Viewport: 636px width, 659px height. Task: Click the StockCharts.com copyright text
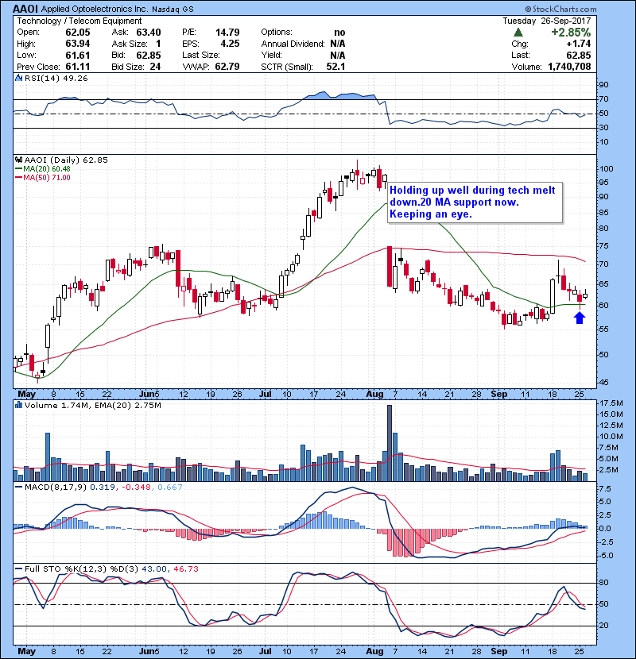[x=560, y=9]
